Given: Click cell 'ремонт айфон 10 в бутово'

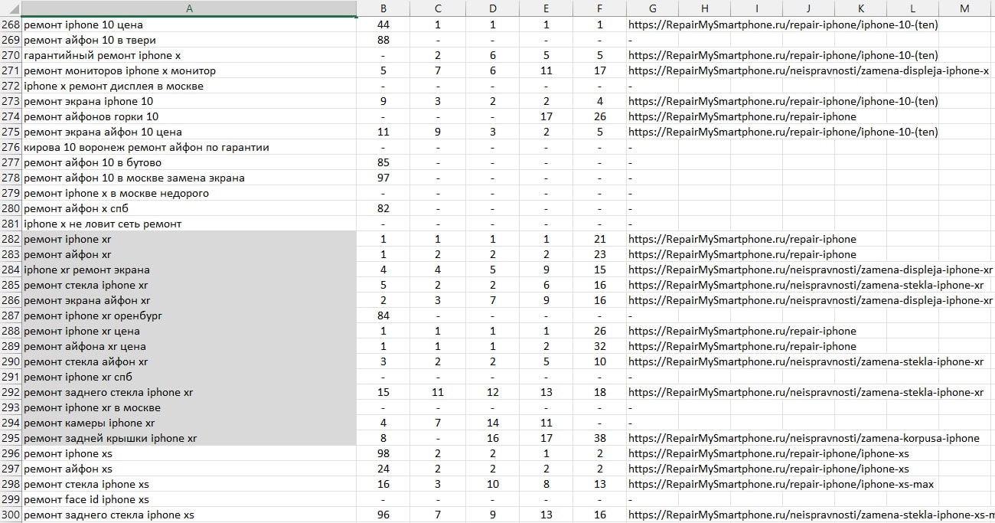Looking at the screenshot, I should [x=189, y=162].
